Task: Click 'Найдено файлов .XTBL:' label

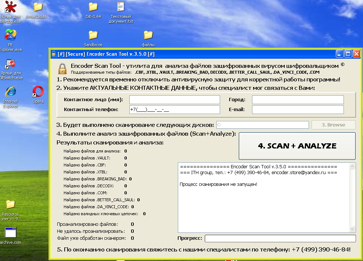Action: click(x=86, y=172)
